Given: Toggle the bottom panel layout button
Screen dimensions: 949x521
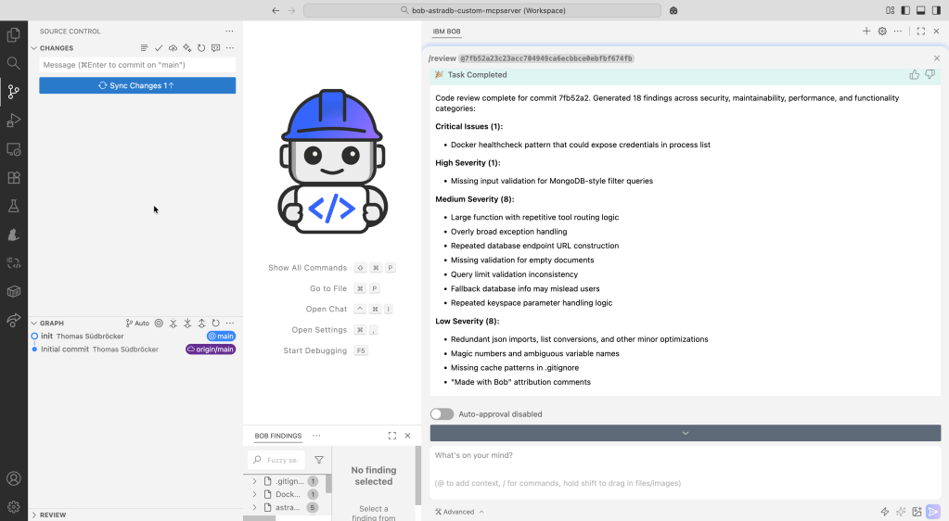Looking at the screenshot, I should (x=920, y=10).
